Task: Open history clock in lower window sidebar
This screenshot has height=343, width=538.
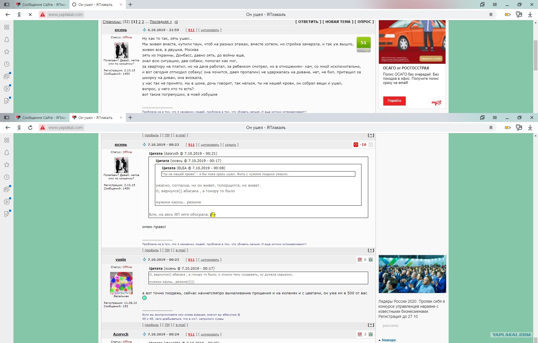Action: [x=7, y=177]
